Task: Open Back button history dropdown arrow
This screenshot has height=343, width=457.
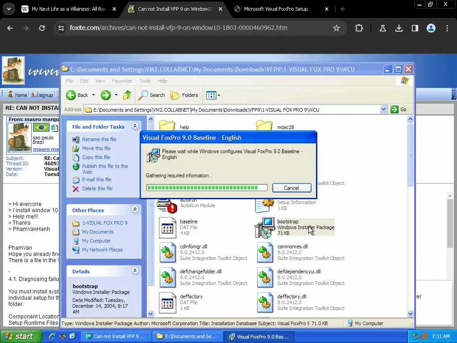Action: [94, 95]
